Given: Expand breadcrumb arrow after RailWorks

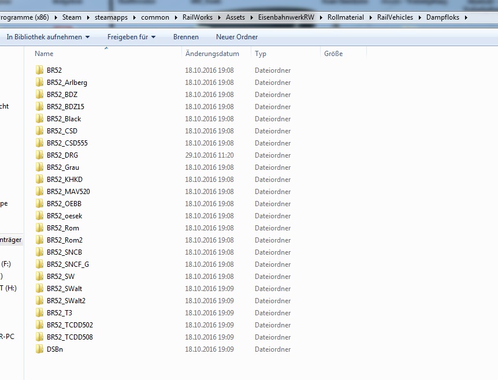Looking at the screenshot, I should click(x=219, y=17).
